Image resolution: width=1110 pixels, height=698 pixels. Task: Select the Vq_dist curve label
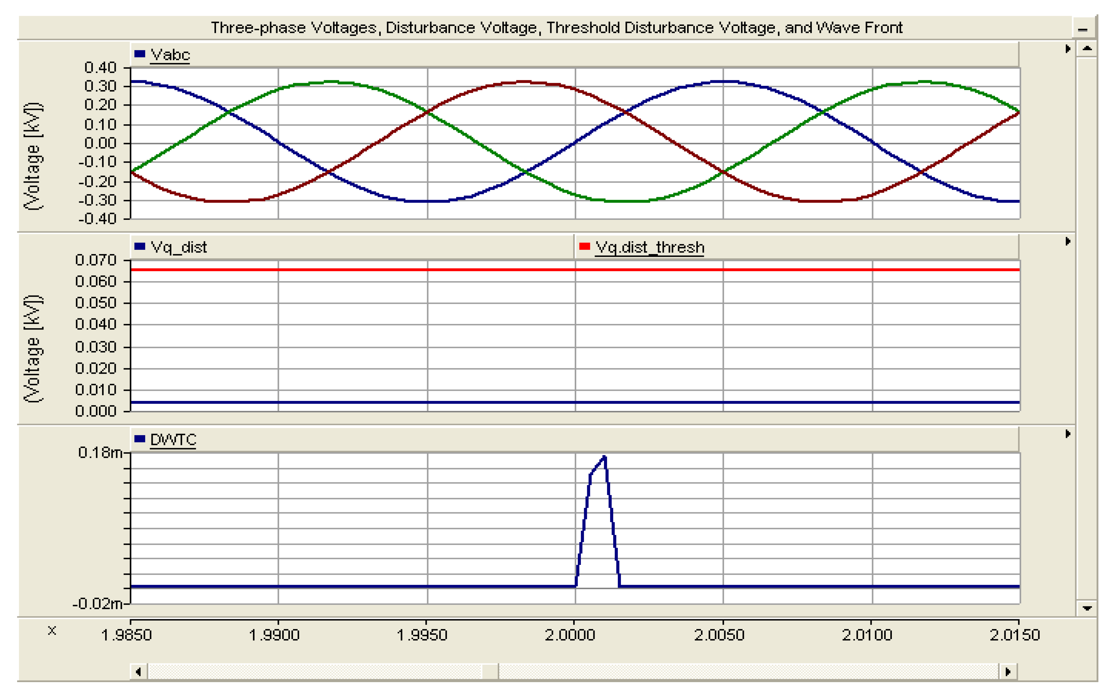(x=179, y=247)
